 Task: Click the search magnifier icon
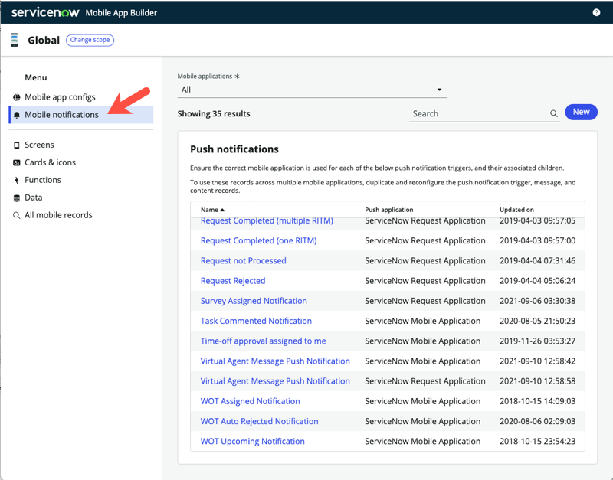(x=553, y=113)
